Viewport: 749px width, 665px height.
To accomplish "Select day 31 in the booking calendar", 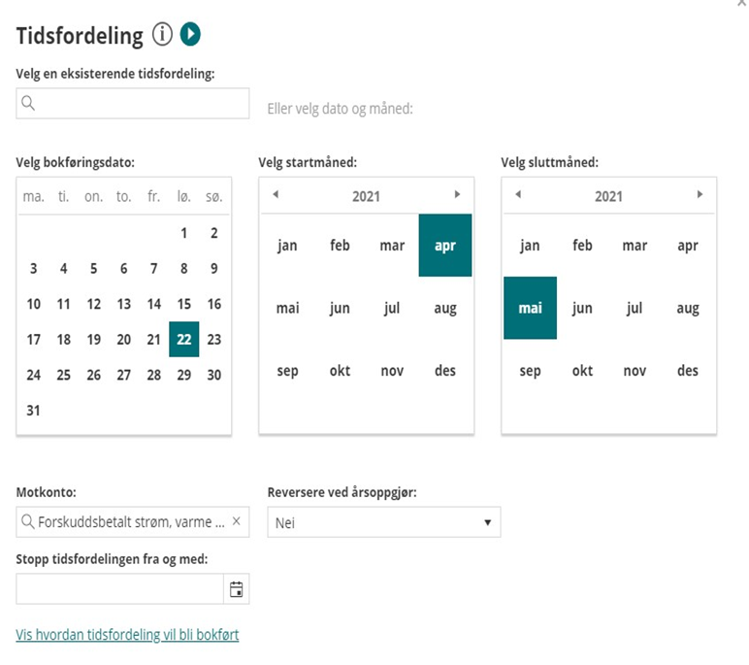I will click(x=33, y=411).
